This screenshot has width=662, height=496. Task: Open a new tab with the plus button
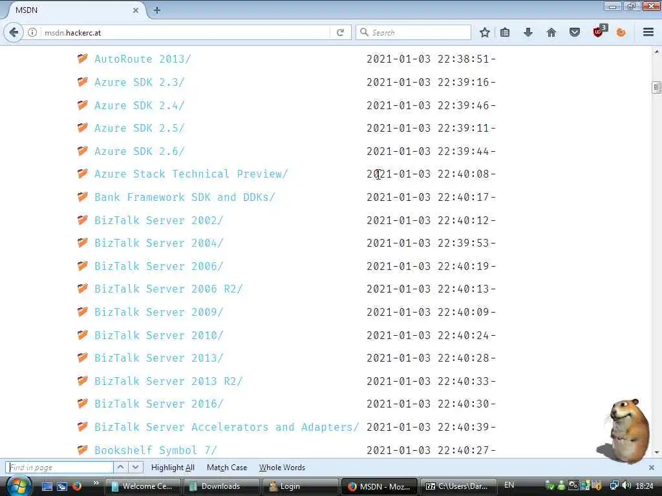pyautogui.click(x=157, y=10)
